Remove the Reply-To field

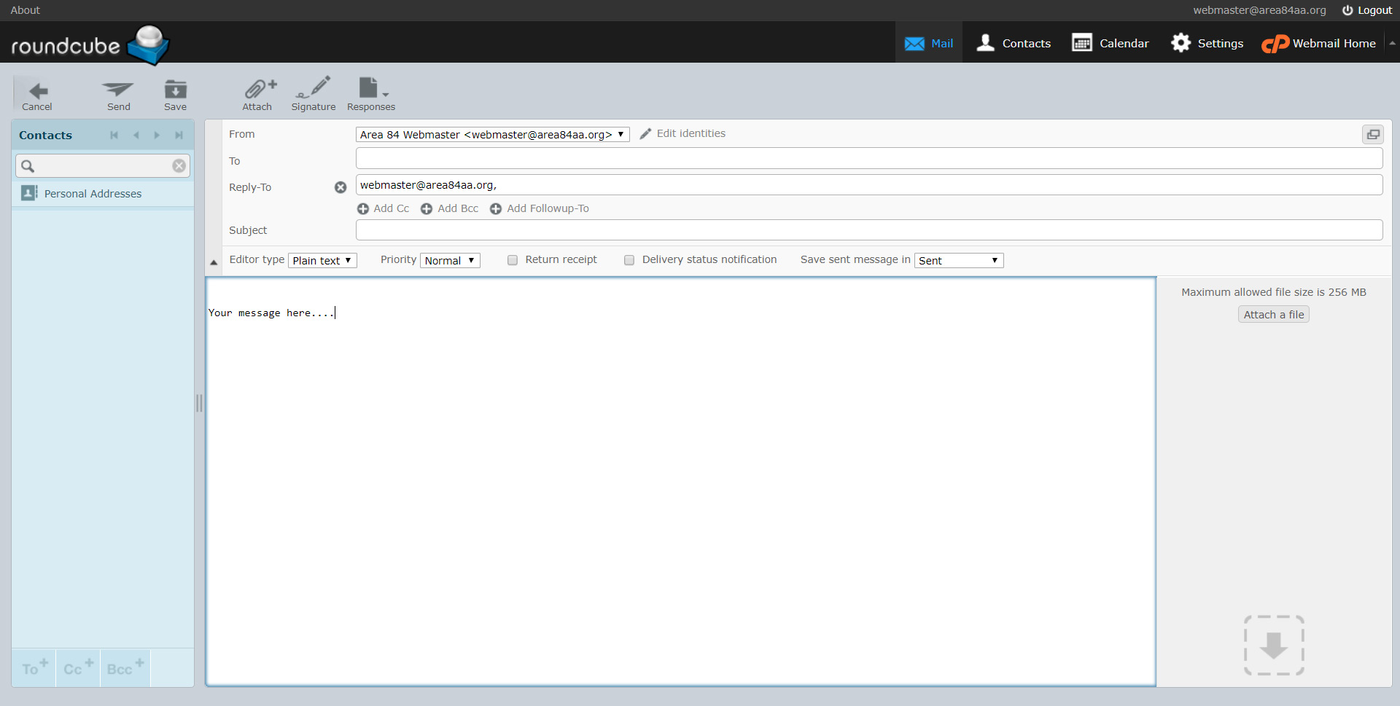point(341,187)
